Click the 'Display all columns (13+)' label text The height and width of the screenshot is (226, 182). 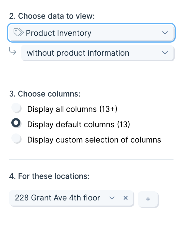pyautogui.click(x=72, y=109)
